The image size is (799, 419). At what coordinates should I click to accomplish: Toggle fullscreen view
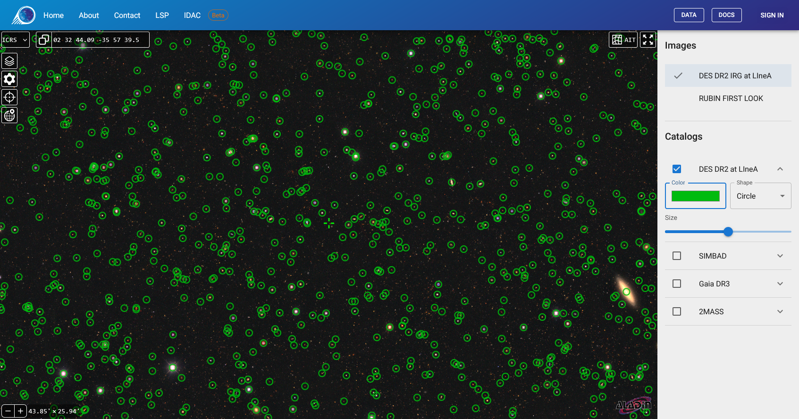click(648, 40)
